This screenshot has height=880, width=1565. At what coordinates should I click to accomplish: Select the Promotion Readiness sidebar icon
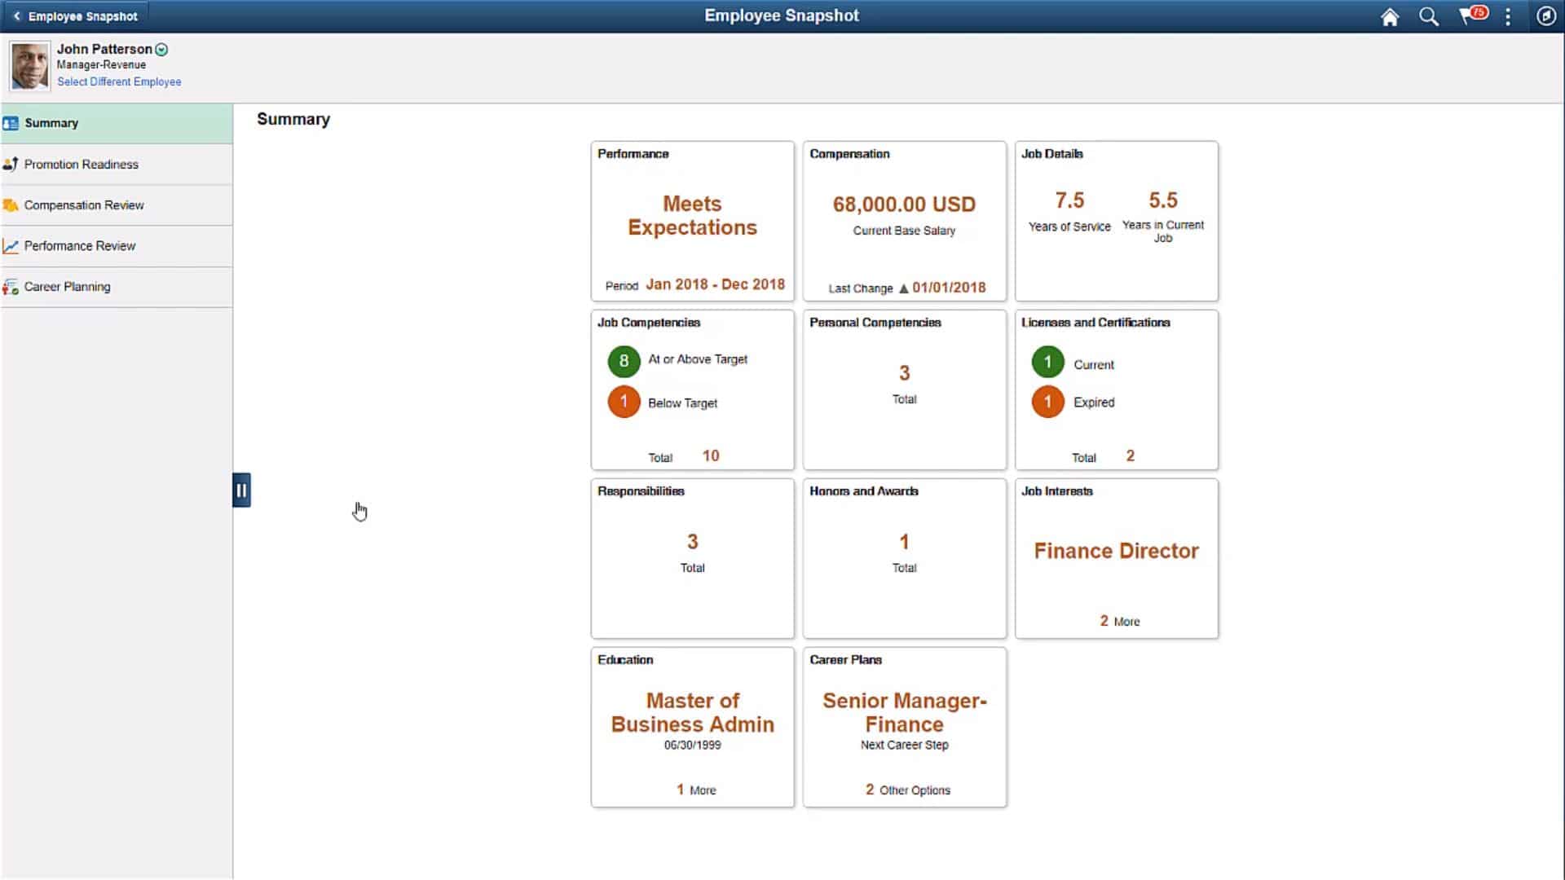click(11, 164)
